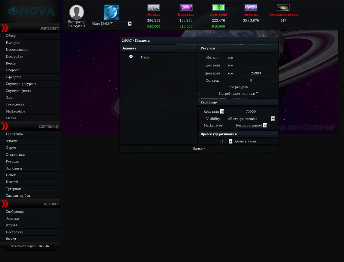The width and height of the screenshot is (344, 262).
Task: Open the Mars [2:93:7] planet selector
Action: [x=111, y=24]
